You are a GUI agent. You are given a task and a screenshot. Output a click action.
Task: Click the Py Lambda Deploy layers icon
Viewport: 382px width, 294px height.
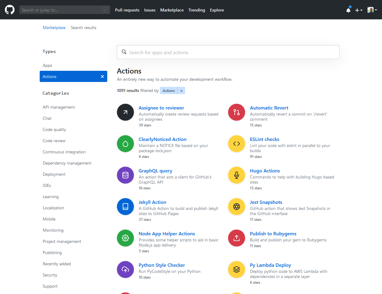pos(237,269)
